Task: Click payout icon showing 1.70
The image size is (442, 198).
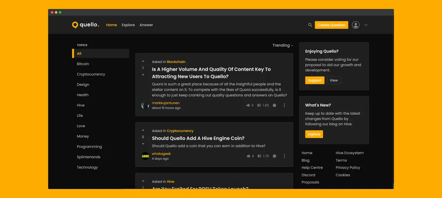Action: pyautogui.click(x=259, y=156)
